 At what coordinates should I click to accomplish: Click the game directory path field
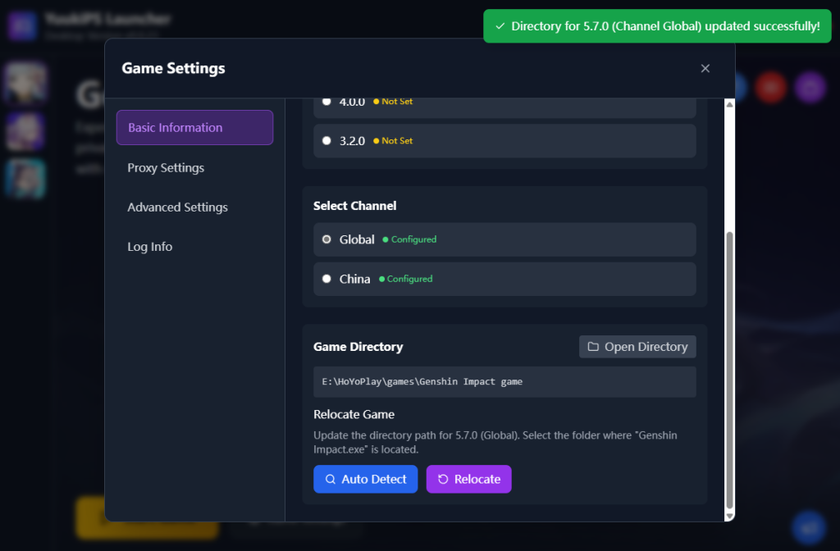click(x=504, y=382)
